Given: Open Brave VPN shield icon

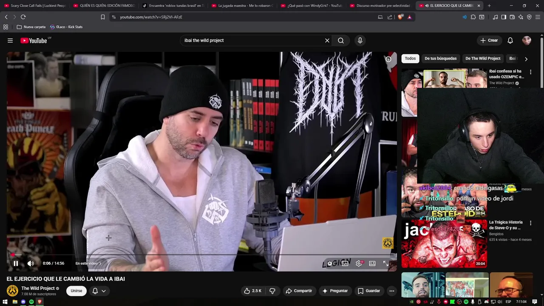Looking at the screenshot, I should pyautogui.click(x=529, y=17).
